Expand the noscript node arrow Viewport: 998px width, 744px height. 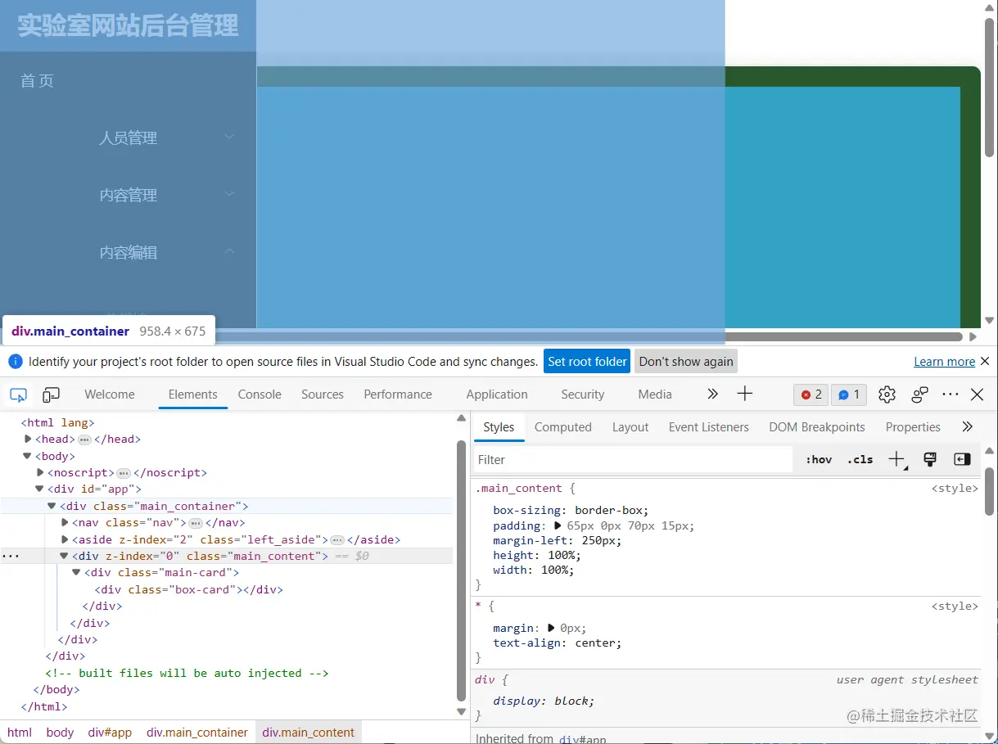(41, 473)
